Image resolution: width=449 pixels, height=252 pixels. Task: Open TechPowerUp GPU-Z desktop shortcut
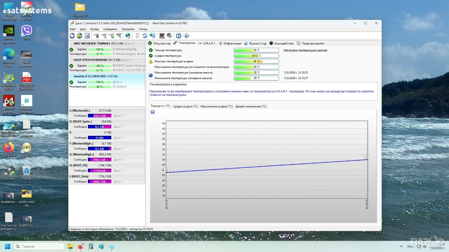9,82
